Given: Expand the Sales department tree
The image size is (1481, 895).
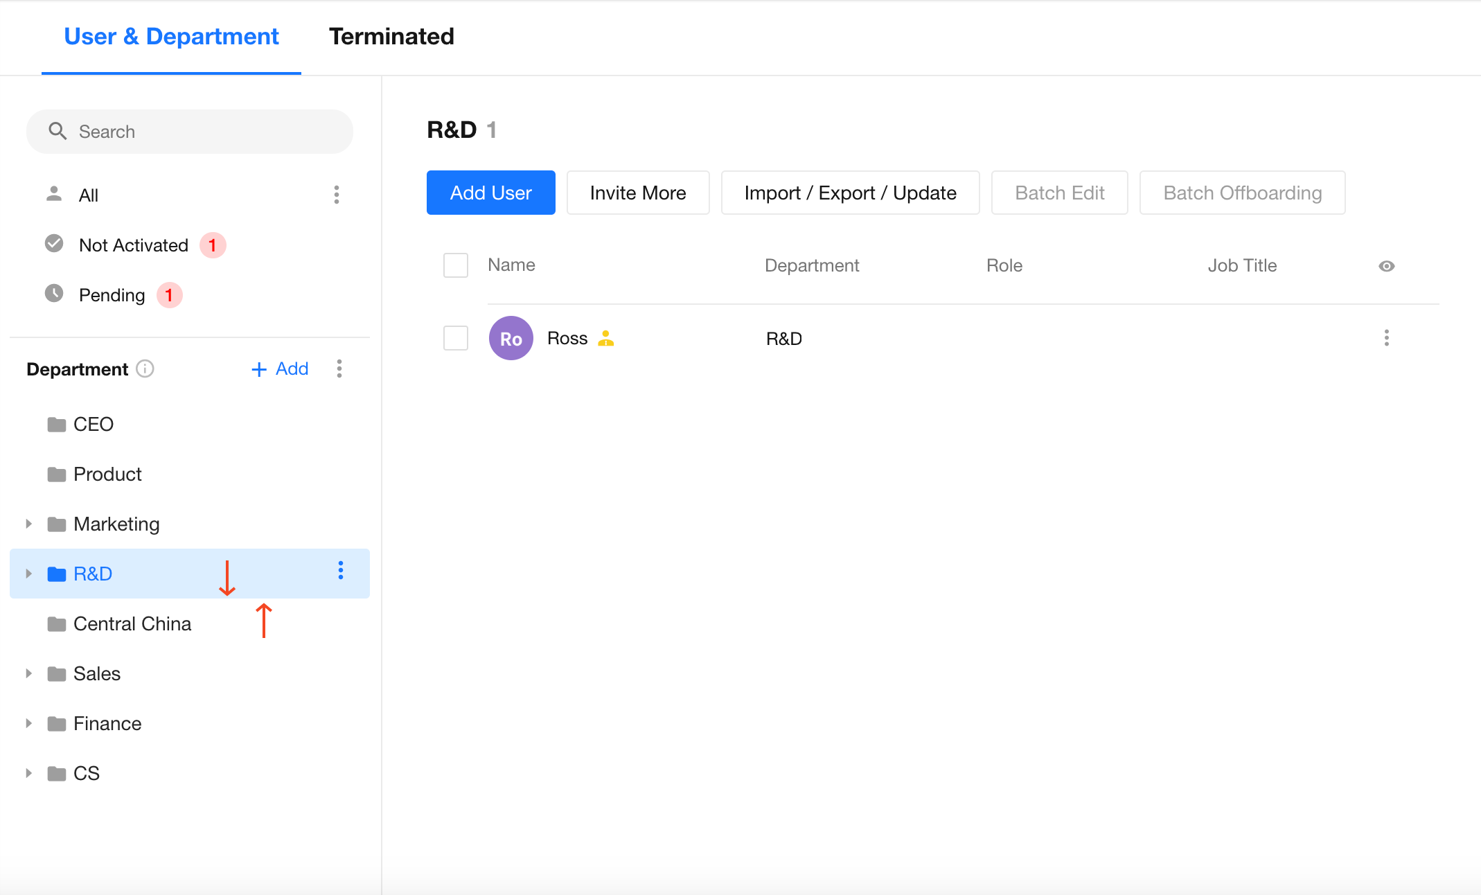Looking at the screenshot, I should [29, 673].
